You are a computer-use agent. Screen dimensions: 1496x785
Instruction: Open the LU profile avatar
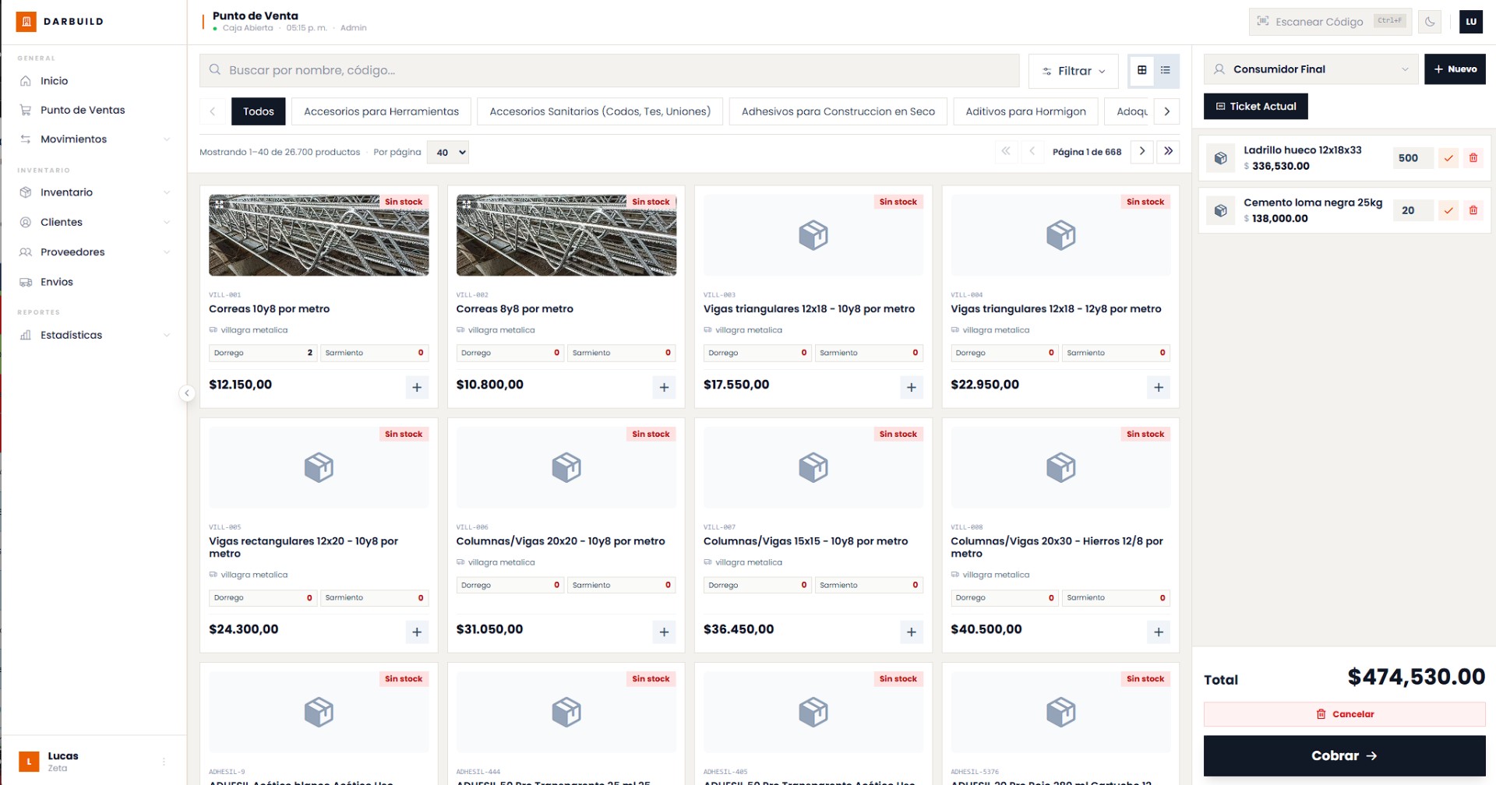pyautogui.click(x=1471, y=22)
